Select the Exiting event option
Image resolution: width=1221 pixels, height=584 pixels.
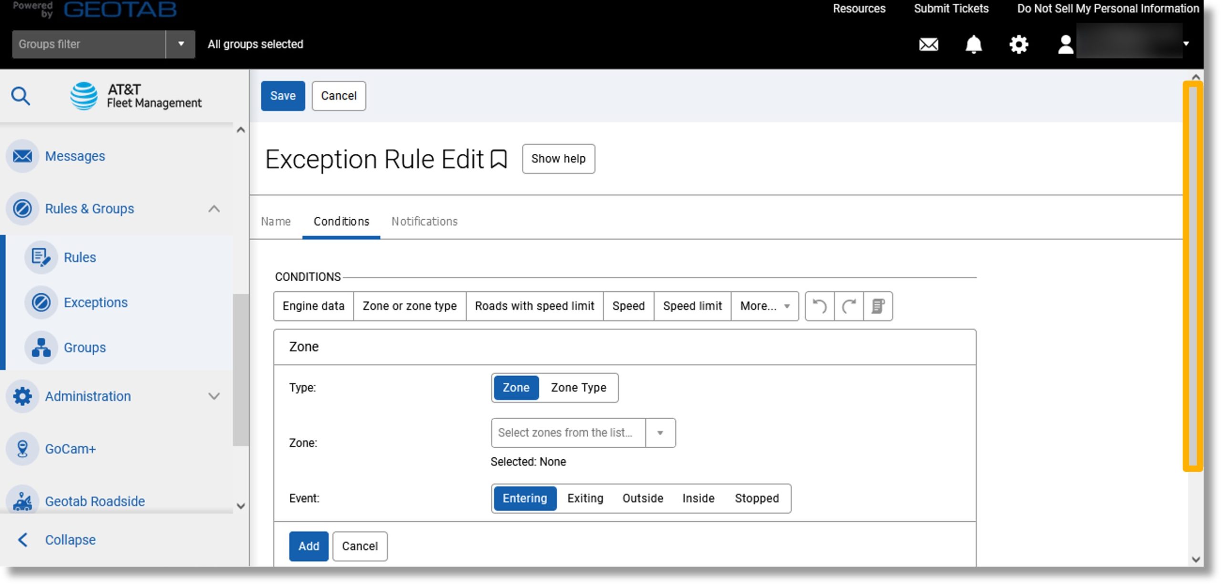[x=585, y=498]
